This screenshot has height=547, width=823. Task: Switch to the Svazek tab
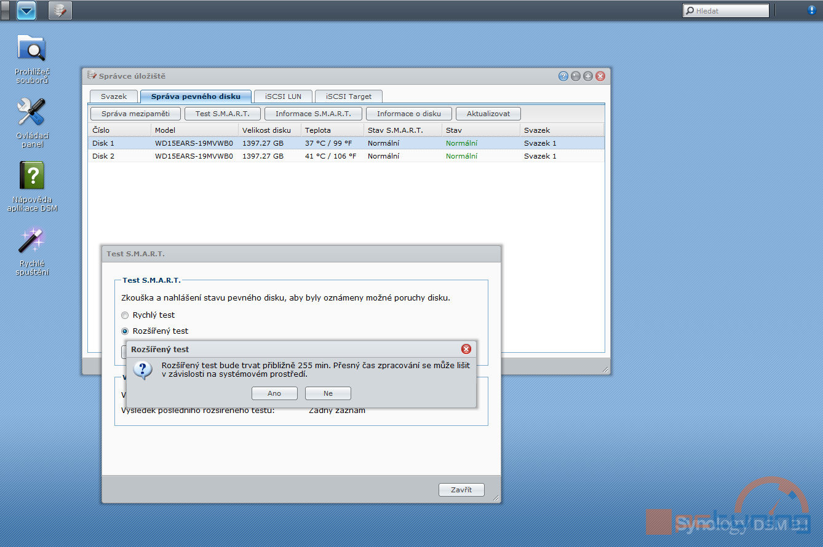click(114, 96)
